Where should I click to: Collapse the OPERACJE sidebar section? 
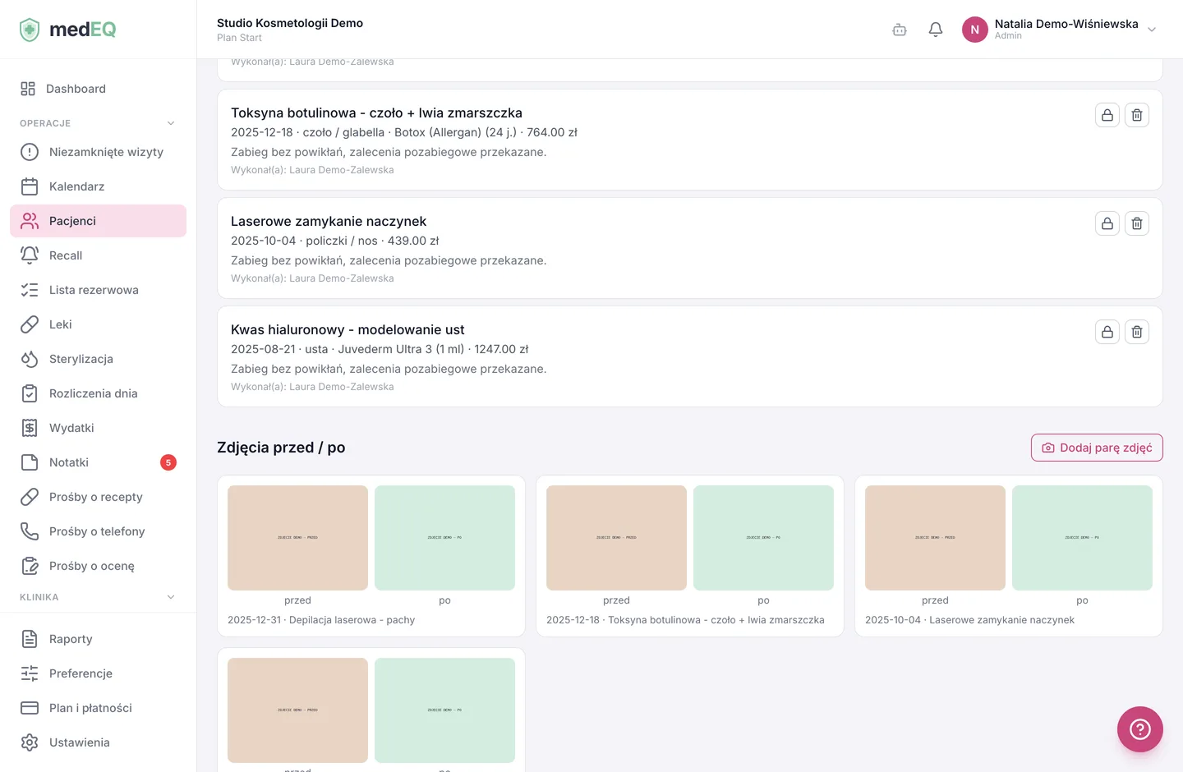pyautogui.click(x=171, y=123)
